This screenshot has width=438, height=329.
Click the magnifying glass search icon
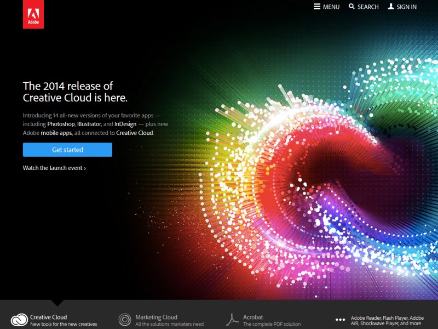351,7
